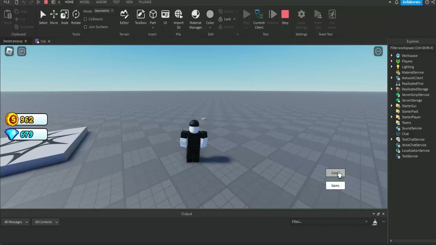Switch Current Client view

click(x=259, y=19)
